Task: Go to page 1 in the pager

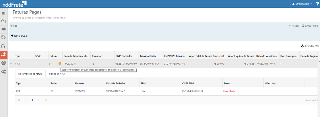Action: point(32,100)
